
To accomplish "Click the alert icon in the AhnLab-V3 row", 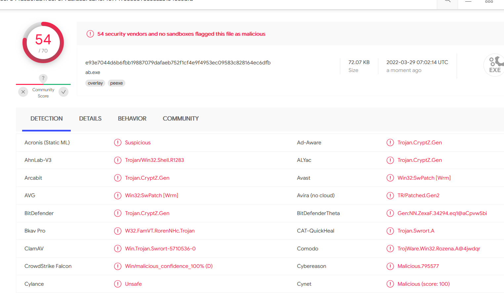I will (x=118, y=160).
